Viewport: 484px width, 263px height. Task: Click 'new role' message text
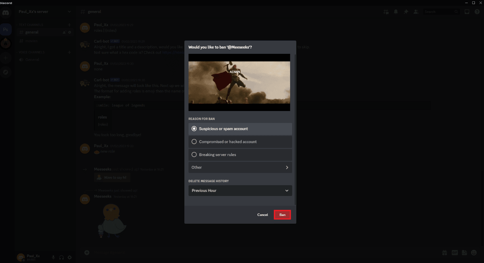108,151
